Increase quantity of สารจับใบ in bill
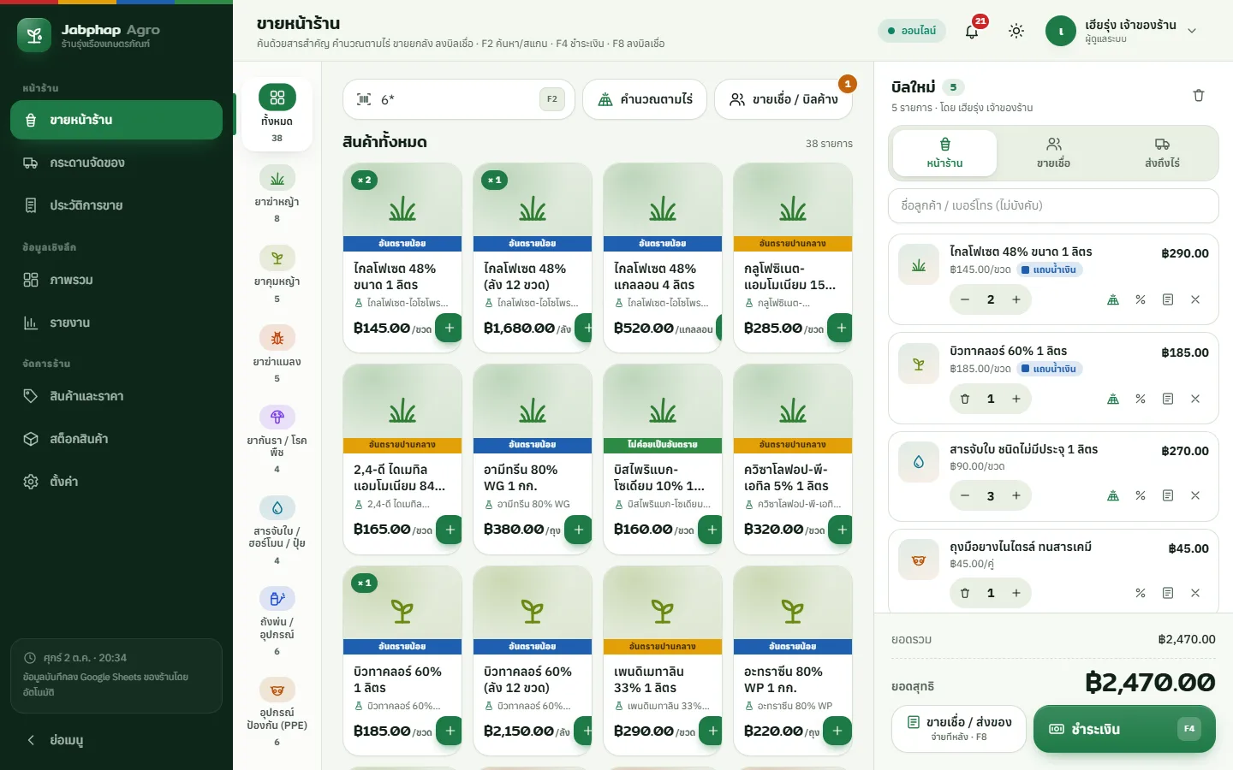The width and height of the screenshot is (1233, 770). [1016, 495]
